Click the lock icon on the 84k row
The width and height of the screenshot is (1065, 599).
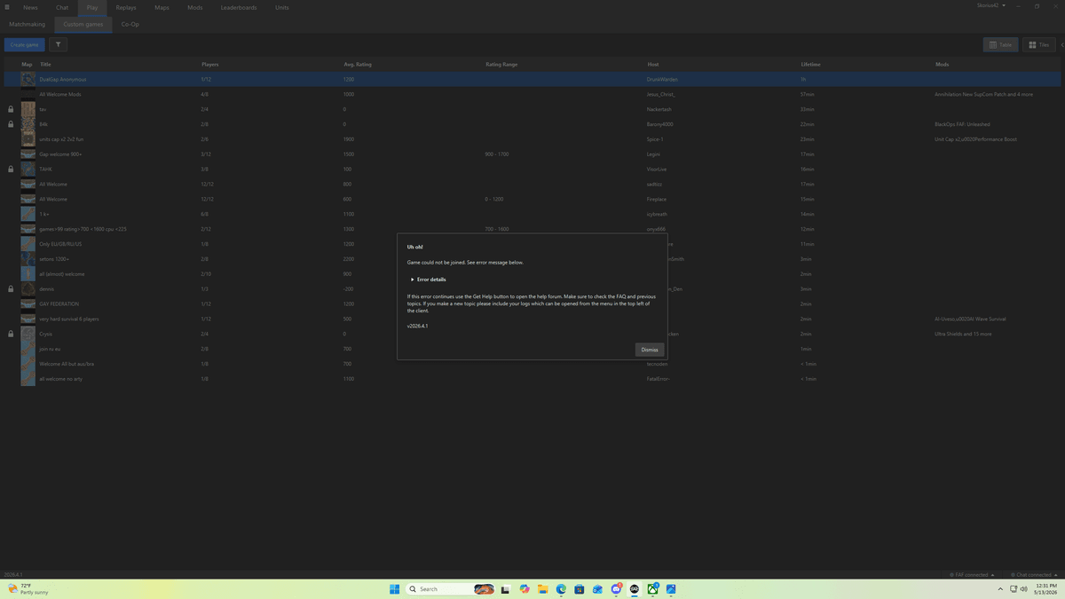pos(11,124)
